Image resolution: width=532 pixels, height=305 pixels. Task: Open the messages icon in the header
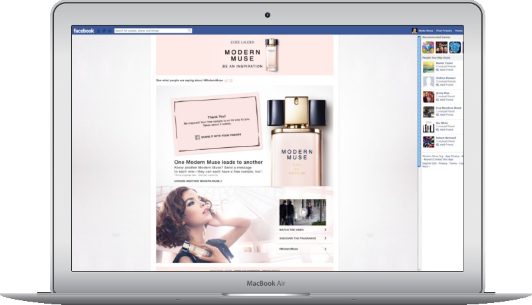tap(104, 31)
